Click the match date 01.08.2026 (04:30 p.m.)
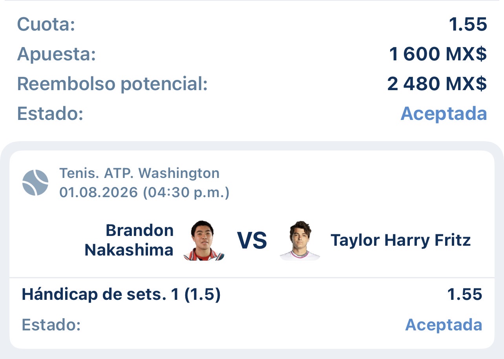 tap(144, 192)
